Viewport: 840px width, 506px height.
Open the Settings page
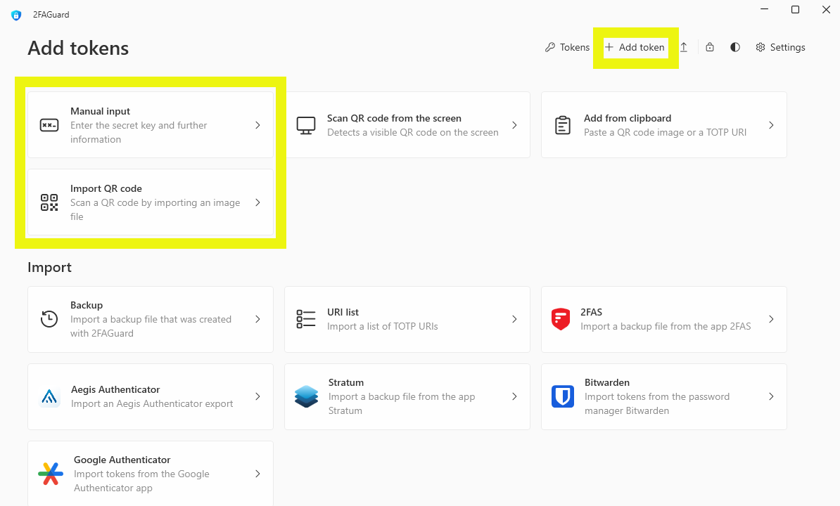[780, 47]
